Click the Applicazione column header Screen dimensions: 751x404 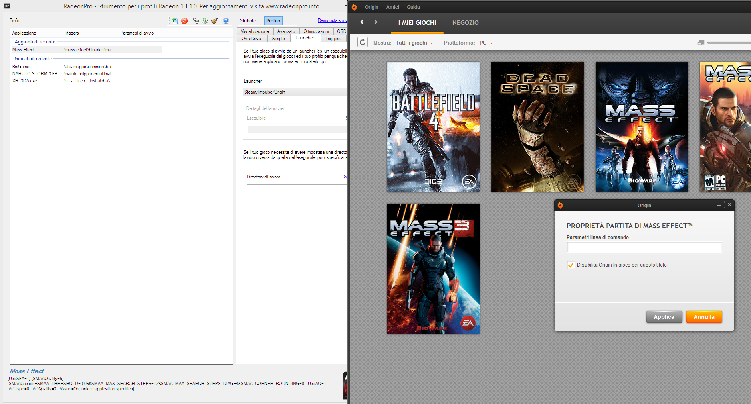tap(36, 33)
